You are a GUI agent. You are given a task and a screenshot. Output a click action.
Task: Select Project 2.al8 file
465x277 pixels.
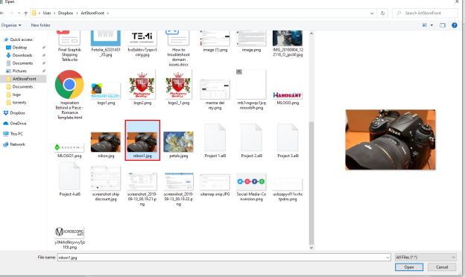[251, 141]
